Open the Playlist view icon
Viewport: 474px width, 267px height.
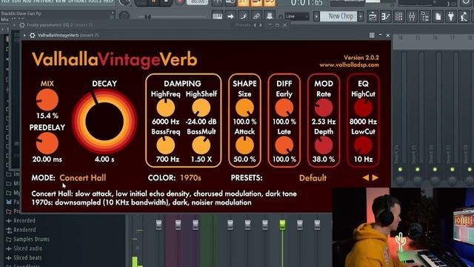(373, 16)
